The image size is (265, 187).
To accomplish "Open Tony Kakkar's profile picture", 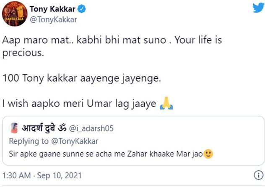I will (14, 14).
